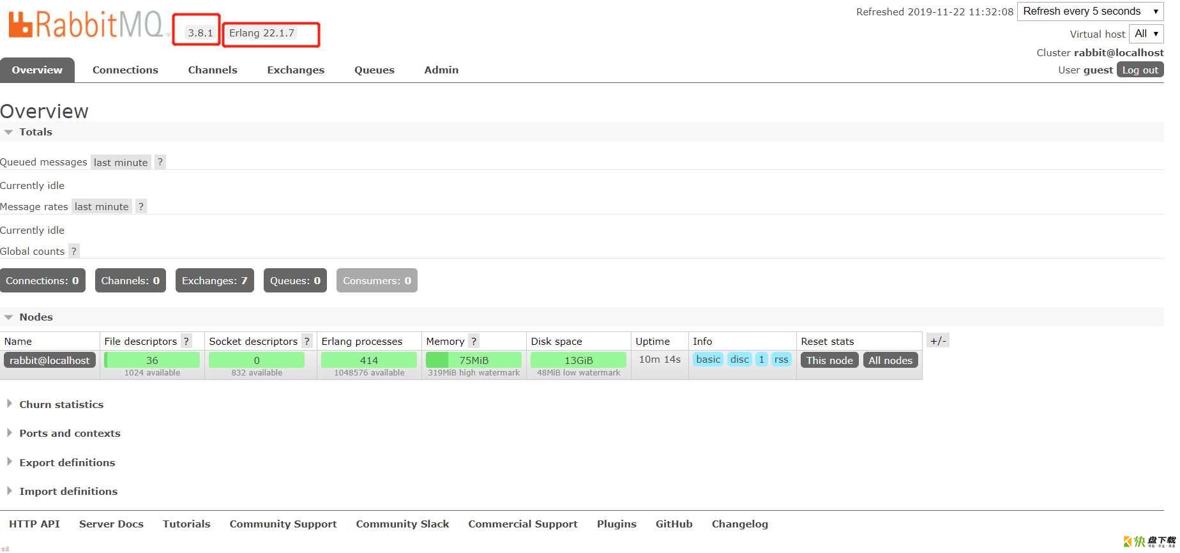Image resolution: width=1180 pixels, height=553 pixels.
Task: Click the File descriptors 36 bar
Action: tap(152, 360)
